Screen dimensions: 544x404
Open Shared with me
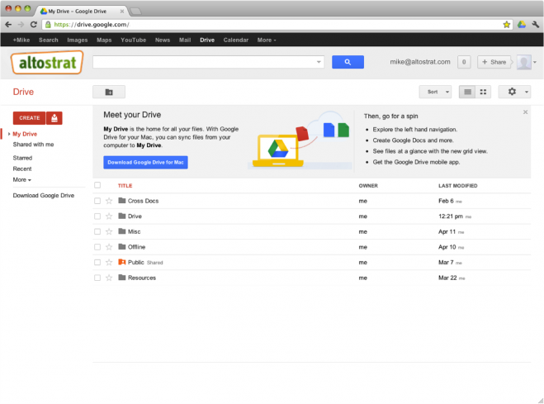point(33,145)
